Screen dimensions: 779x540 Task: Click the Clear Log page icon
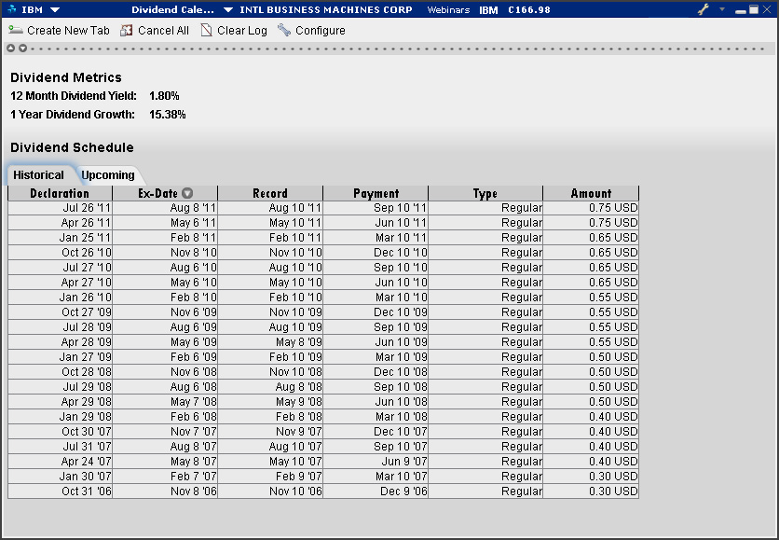[x=206, y=31]
